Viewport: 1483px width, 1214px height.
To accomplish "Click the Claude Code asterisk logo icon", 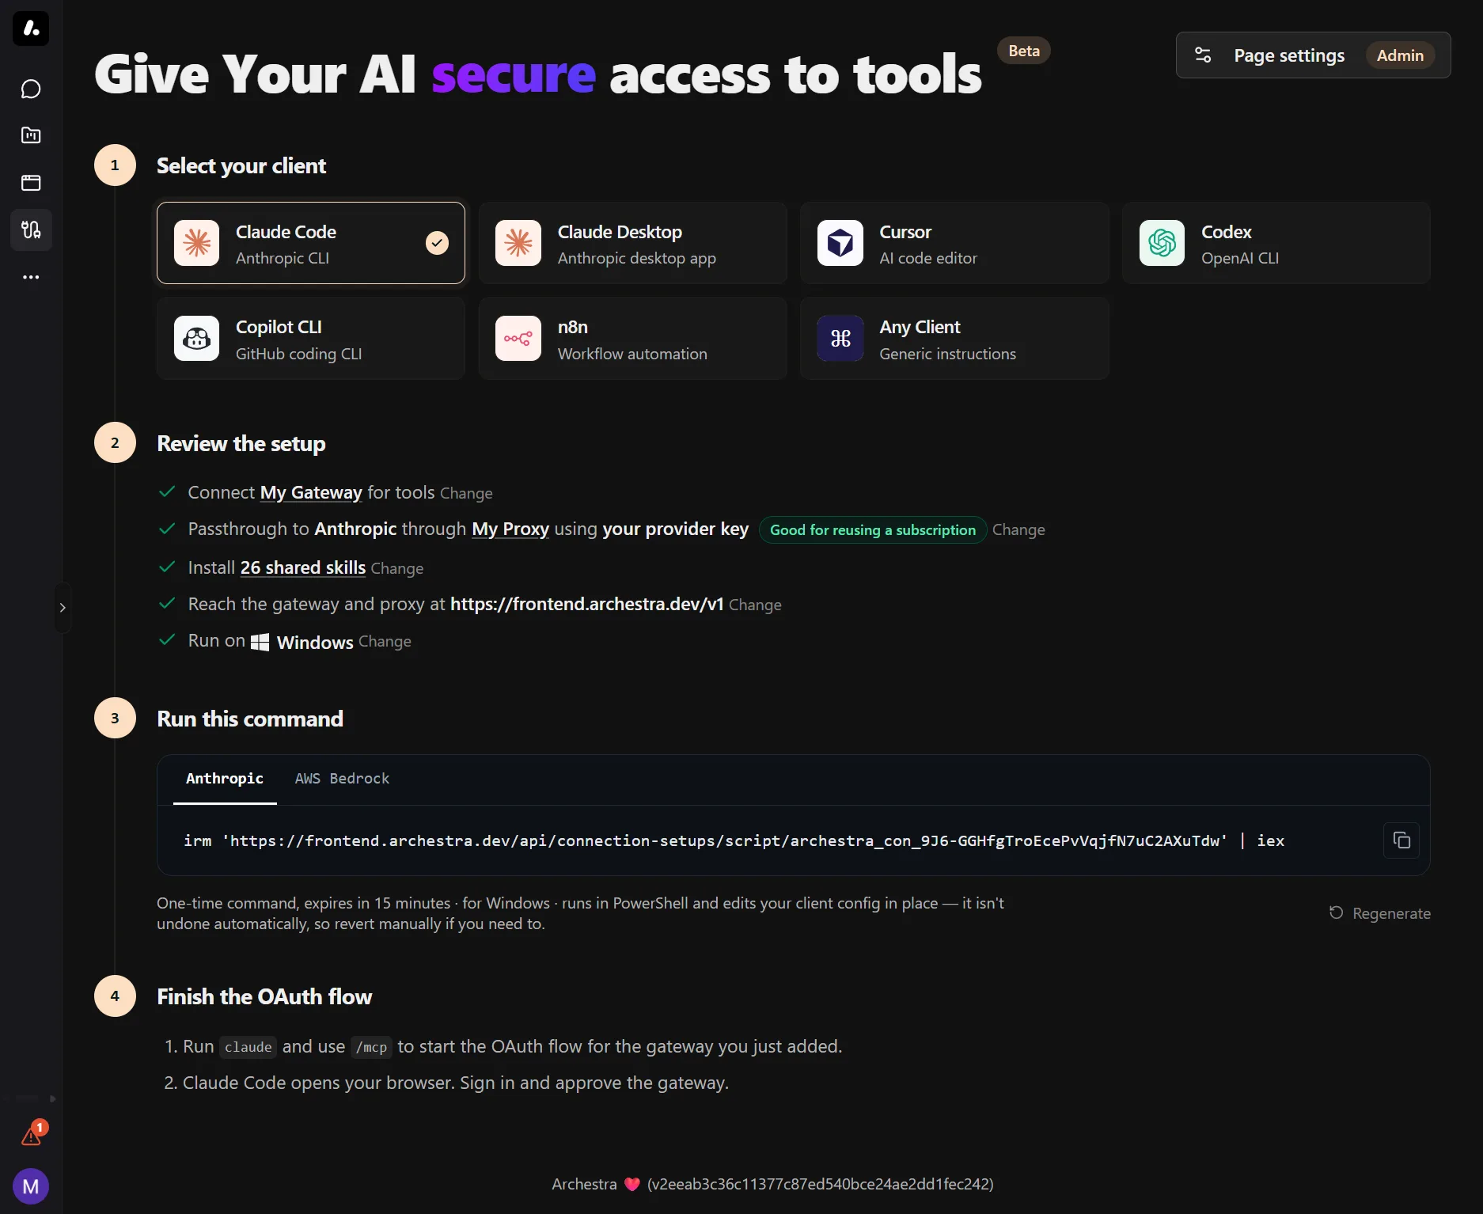I will click(197, 243).
